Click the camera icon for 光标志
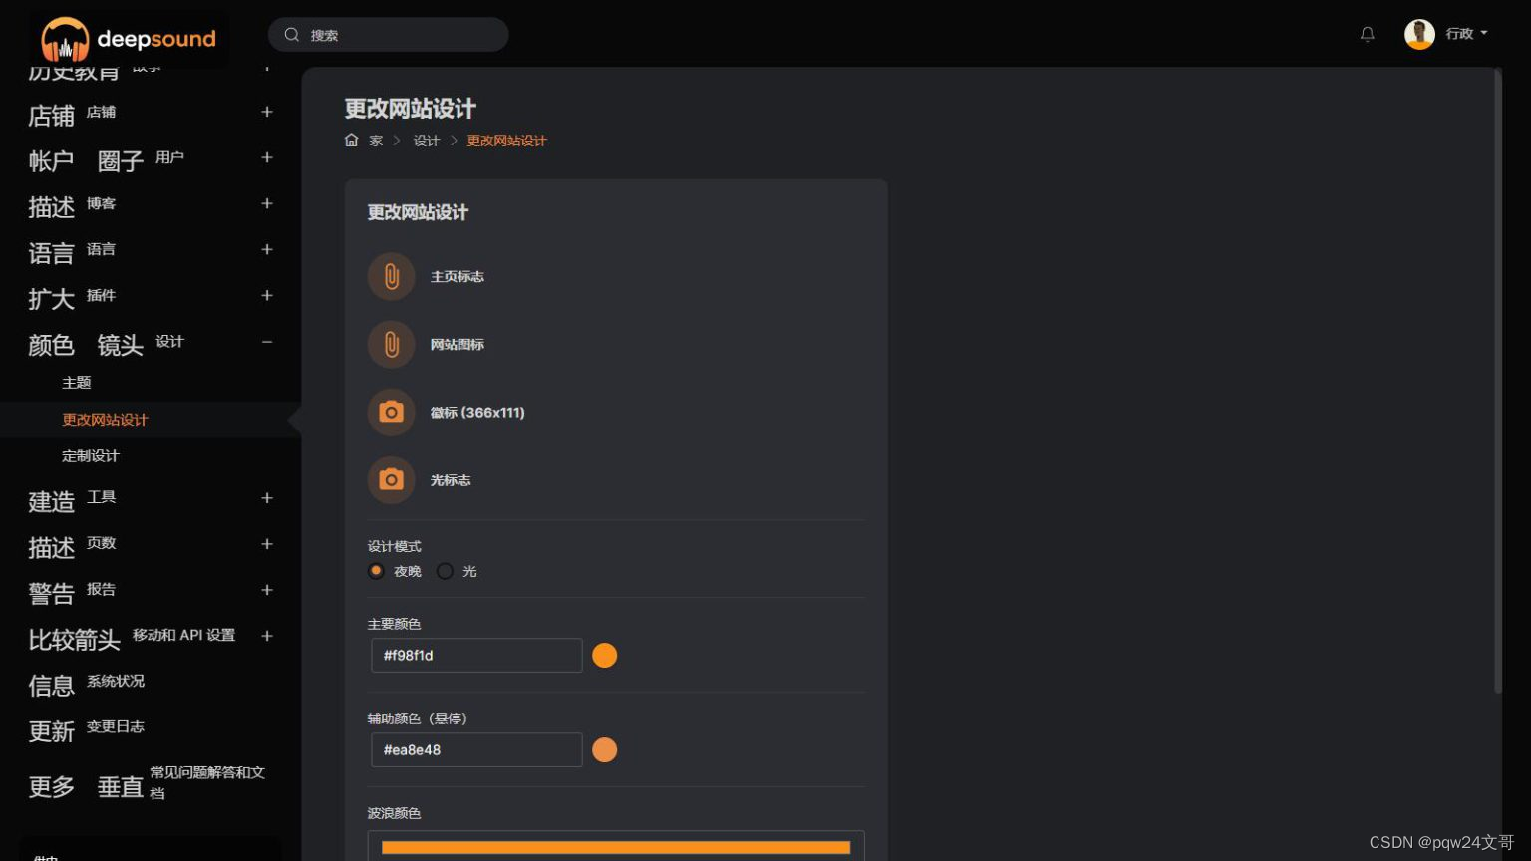Viewport: 1531px width, 861px height. tap(391, 479)
